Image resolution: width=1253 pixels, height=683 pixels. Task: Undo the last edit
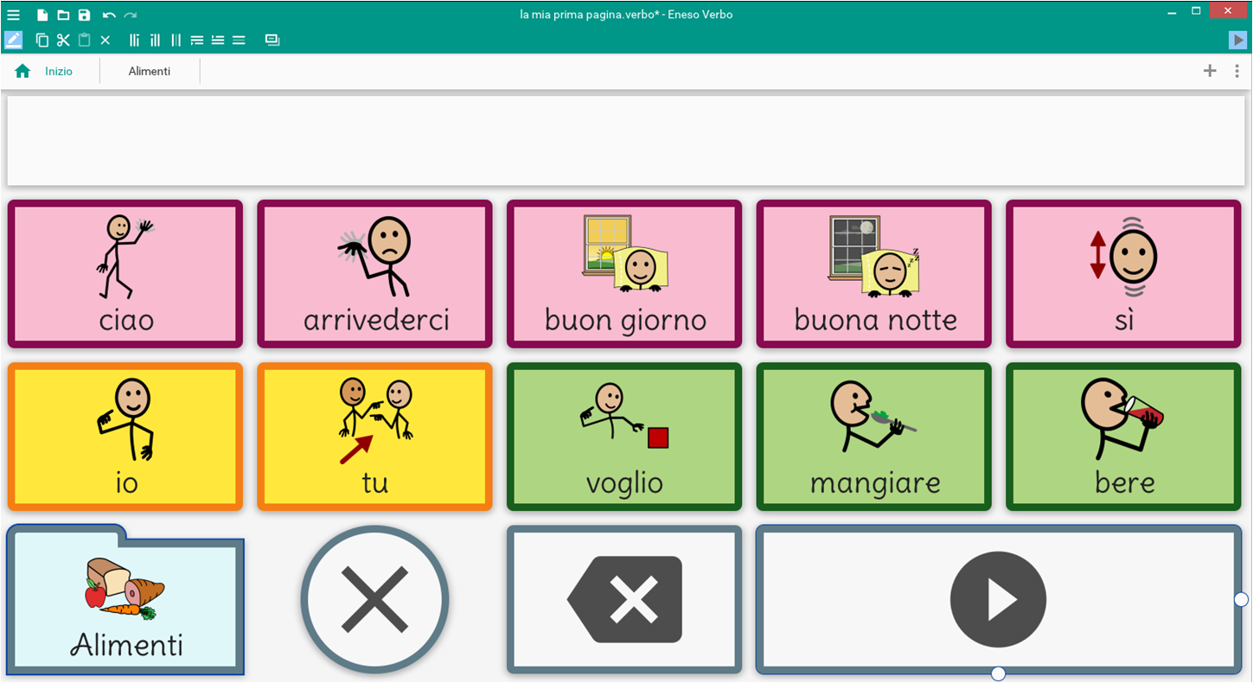[109, 15]
